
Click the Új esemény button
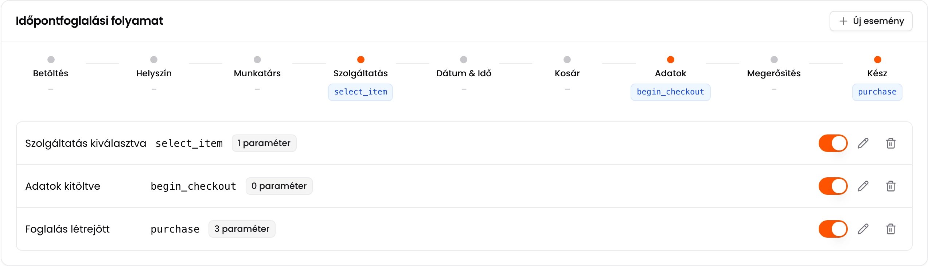pyautogui.click(x=871, y=21)
